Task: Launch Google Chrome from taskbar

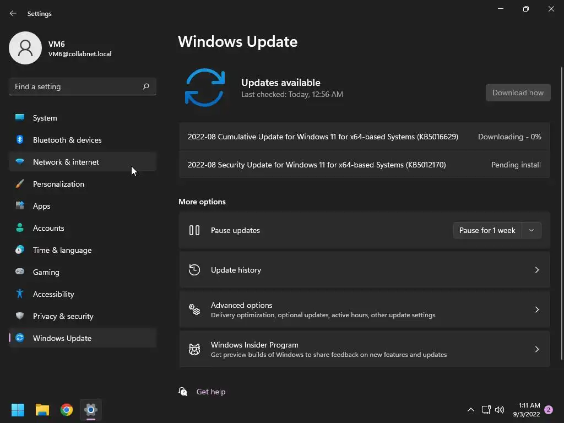Action: 67,410
